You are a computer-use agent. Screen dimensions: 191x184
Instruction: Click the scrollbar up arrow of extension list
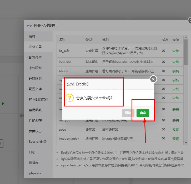pyautogui.click(x=186, y=37)
